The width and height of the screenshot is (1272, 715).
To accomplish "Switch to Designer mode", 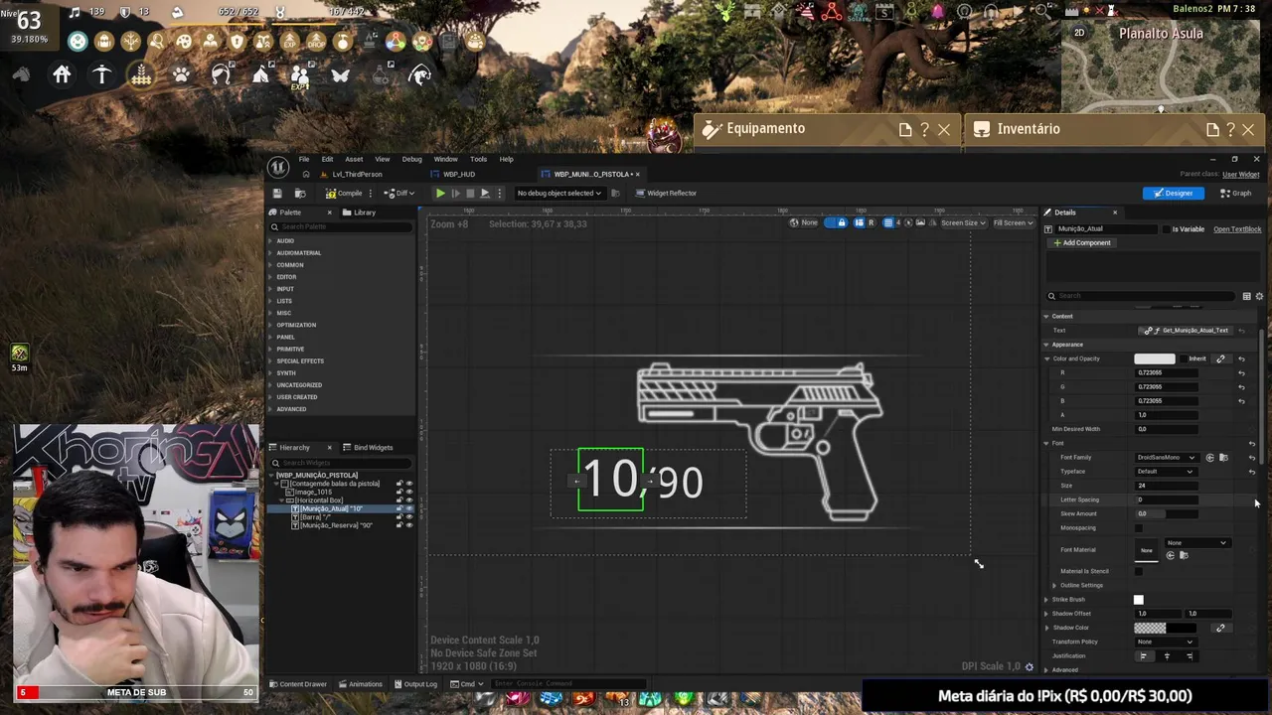I will (x=1174, y=193).
